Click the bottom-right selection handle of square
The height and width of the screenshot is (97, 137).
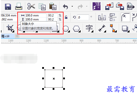click(64, 89)
